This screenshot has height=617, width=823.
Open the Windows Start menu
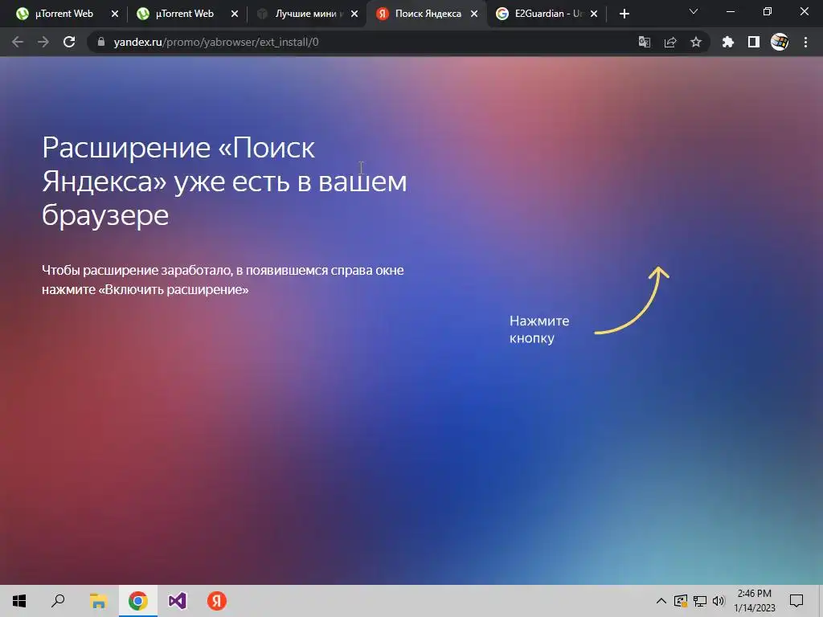click(19, 601)
